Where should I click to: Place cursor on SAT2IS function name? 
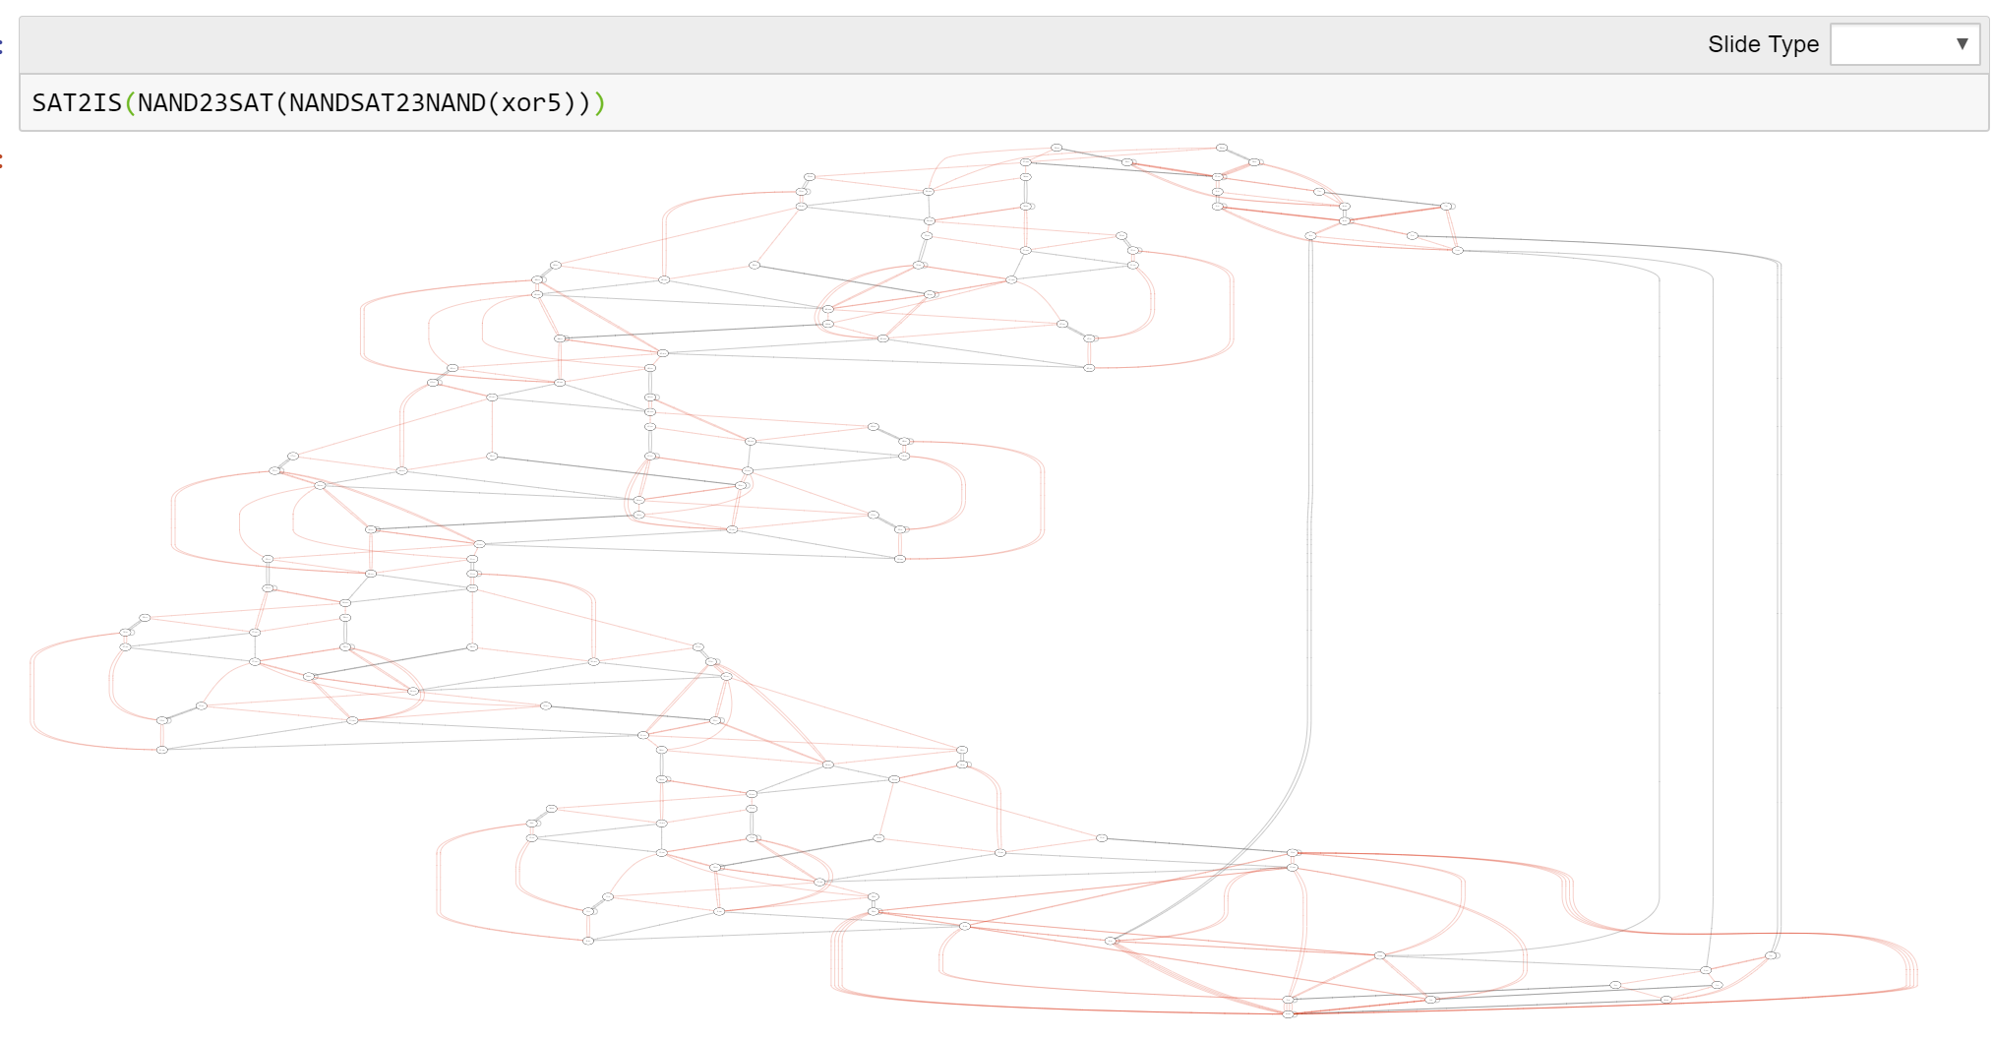pyautogui.click(x=77, y=103)
